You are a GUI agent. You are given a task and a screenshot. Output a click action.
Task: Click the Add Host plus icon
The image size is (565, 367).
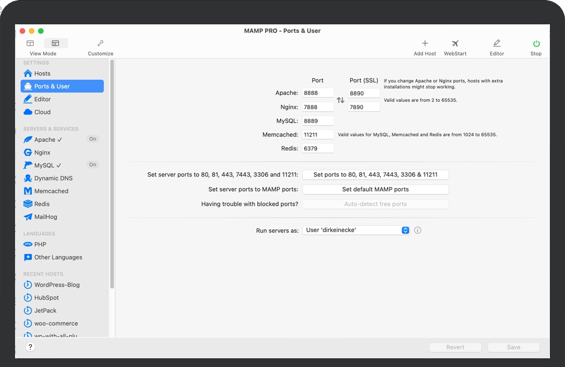425,44
